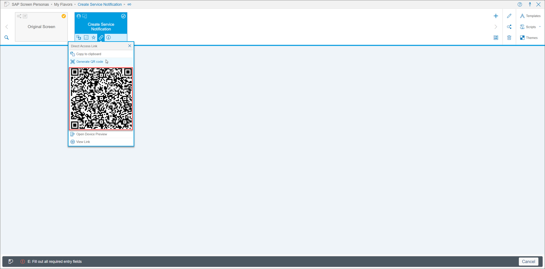
Task: Add a new flavor with plus icon
Action: 496,16
